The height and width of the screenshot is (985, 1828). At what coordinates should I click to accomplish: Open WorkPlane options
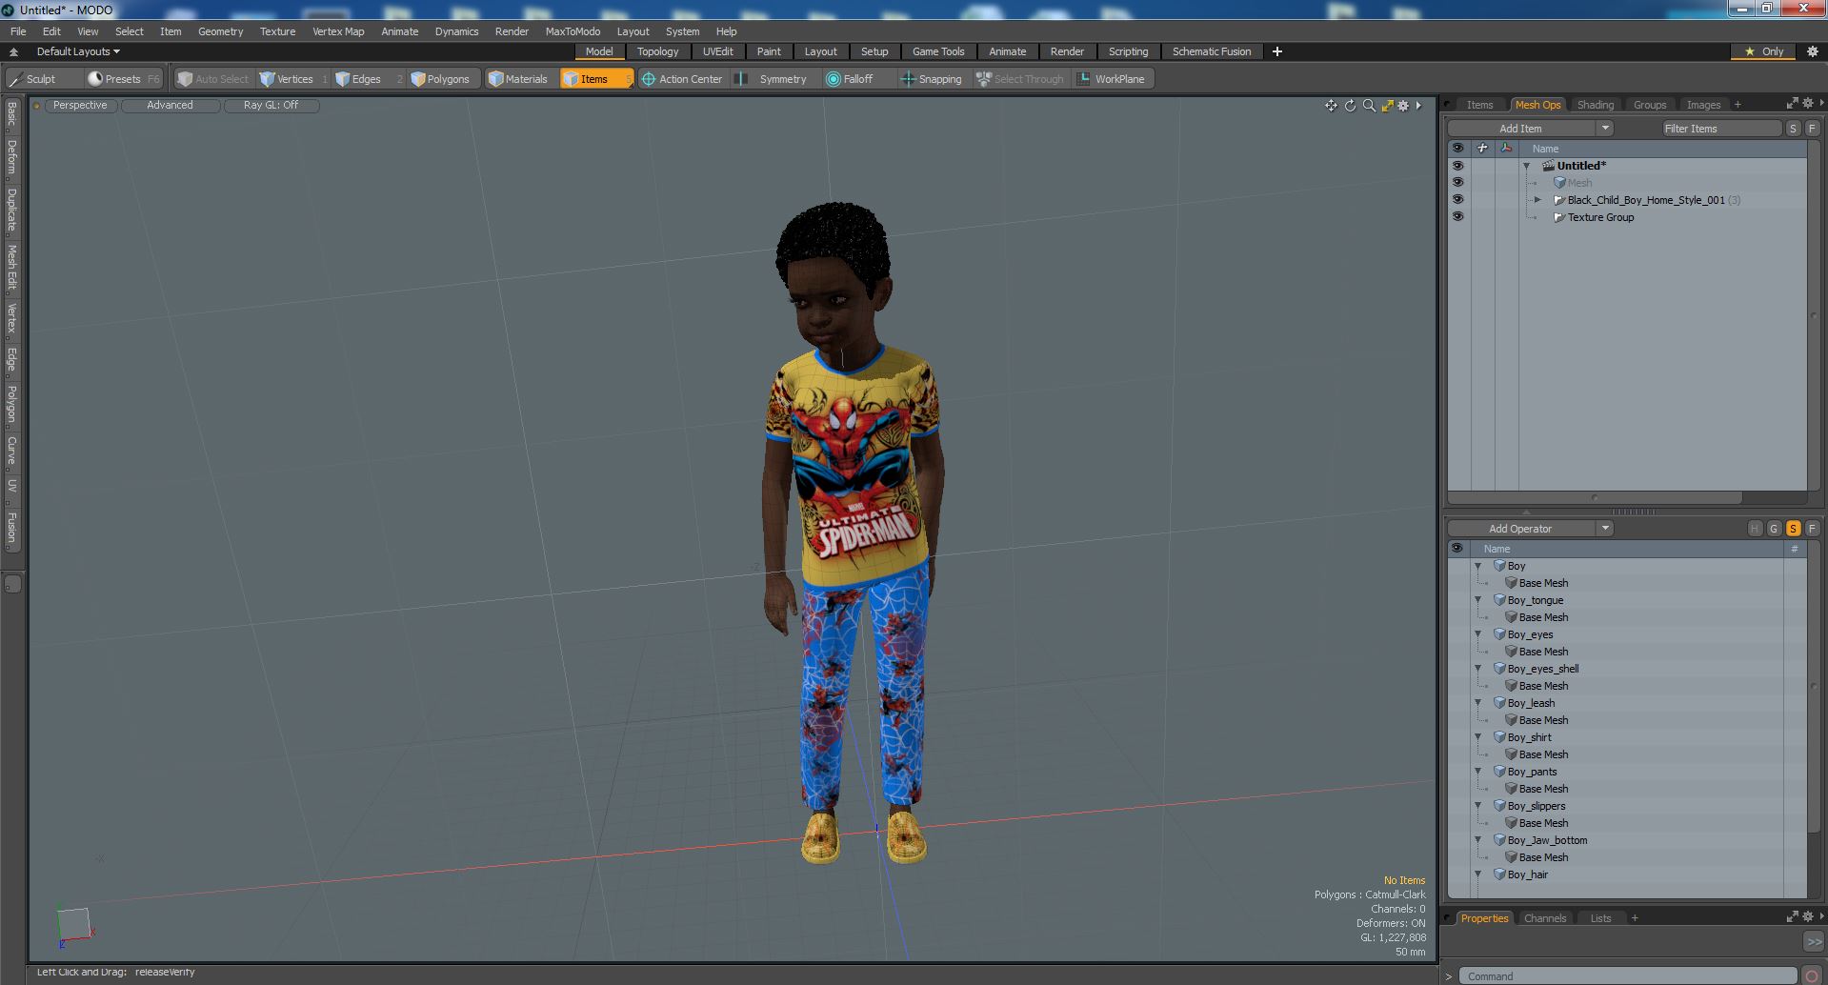point(1113,79)
